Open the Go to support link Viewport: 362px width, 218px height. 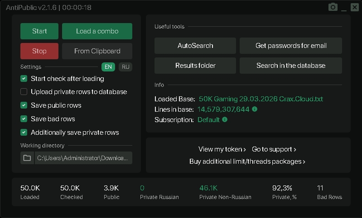[x=274, y=149]
